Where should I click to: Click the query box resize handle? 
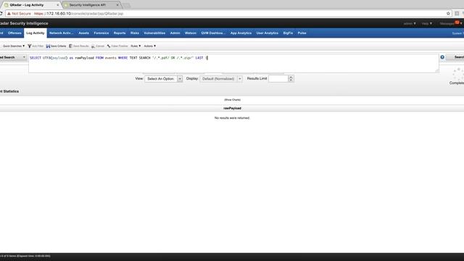pos(436,70)
